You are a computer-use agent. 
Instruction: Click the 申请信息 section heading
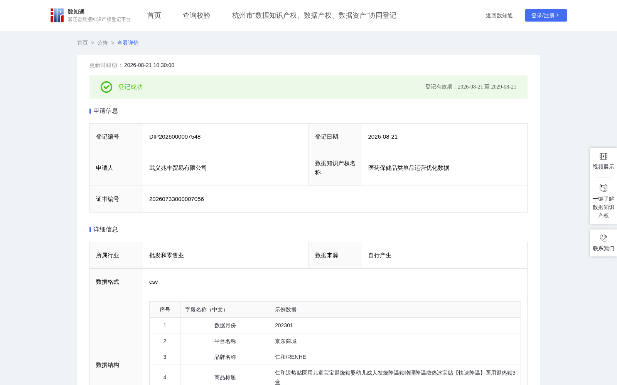point(105,111)
